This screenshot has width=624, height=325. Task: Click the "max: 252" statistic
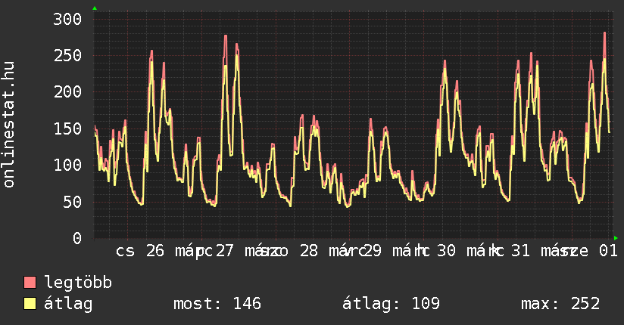coord(560,304)
